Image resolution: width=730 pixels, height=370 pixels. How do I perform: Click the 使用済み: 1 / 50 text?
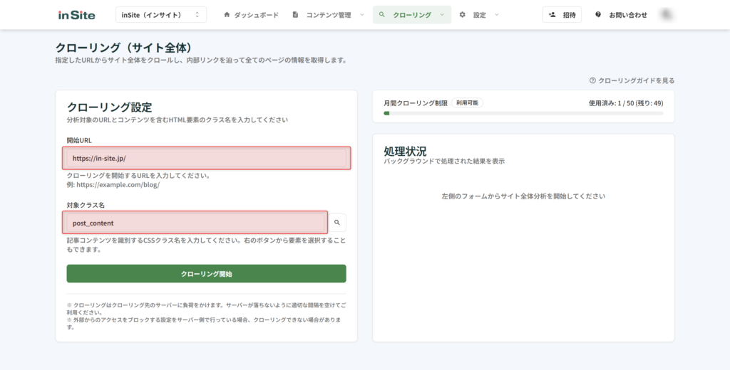[x=611, y=103]
